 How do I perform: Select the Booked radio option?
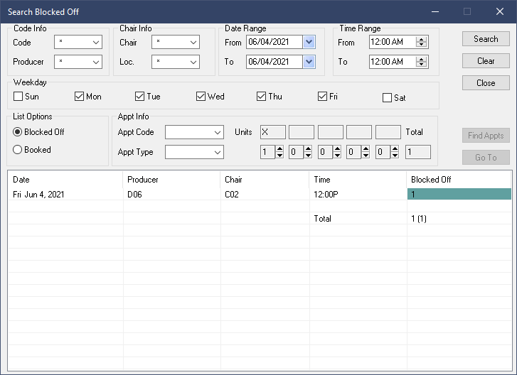coord(18,150)
